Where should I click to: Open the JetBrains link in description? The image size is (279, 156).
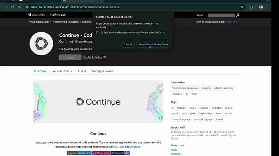pyautogui.click(x=135, y=147)
